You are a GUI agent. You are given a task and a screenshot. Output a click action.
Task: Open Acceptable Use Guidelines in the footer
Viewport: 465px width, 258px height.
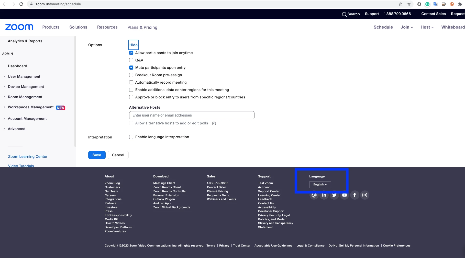tap(273, 246)
